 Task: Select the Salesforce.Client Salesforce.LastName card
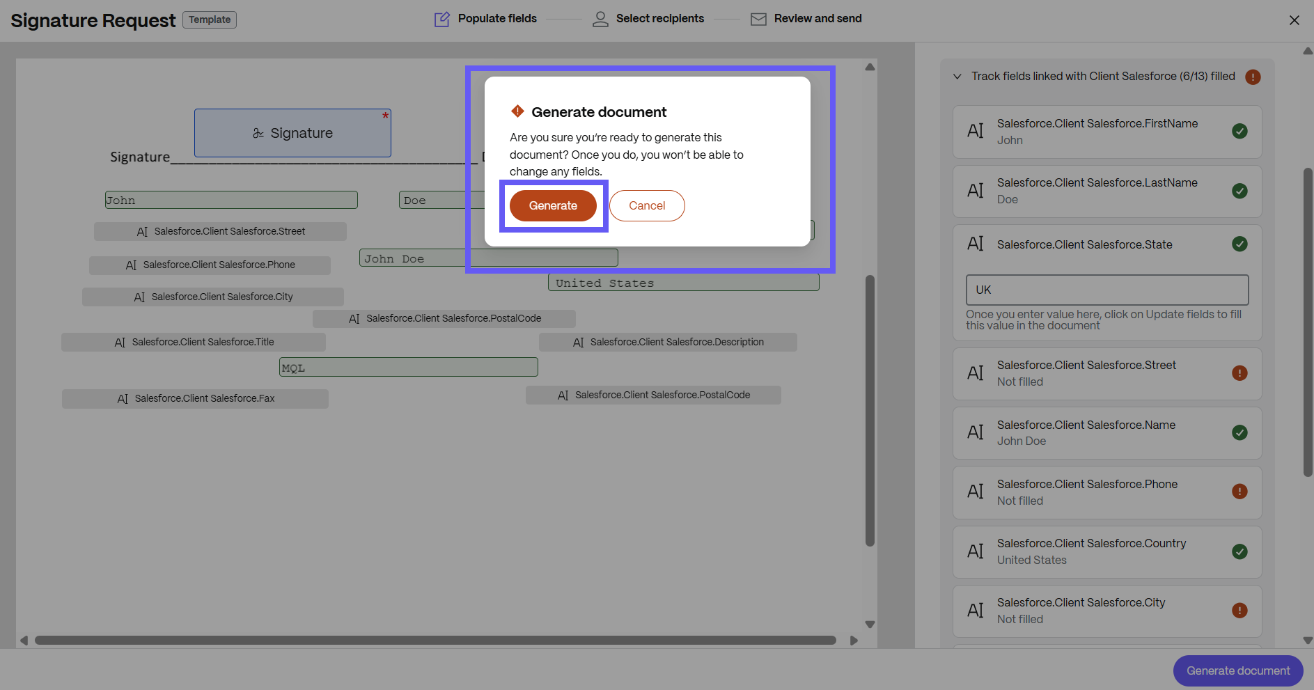(x=1107, y=191)
